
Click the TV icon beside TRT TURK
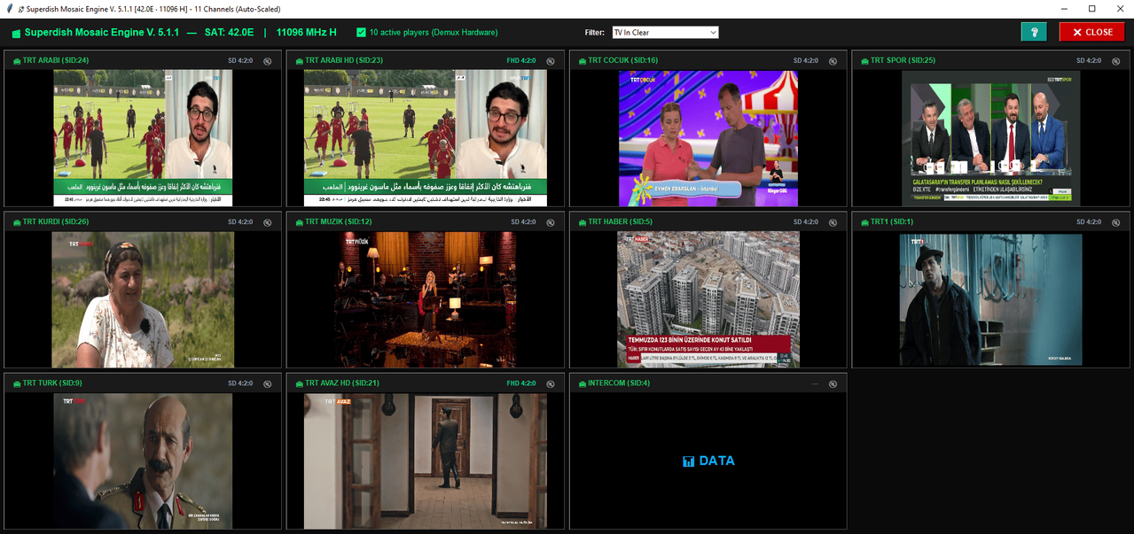15,383
